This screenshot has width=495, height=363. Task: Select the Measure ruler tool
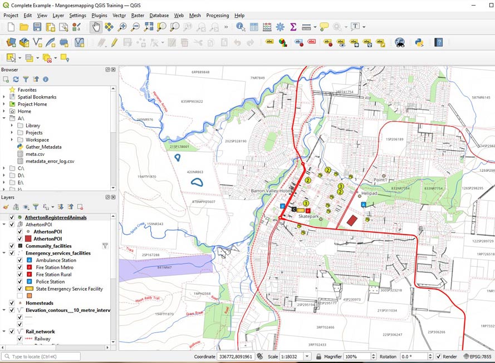306,27
